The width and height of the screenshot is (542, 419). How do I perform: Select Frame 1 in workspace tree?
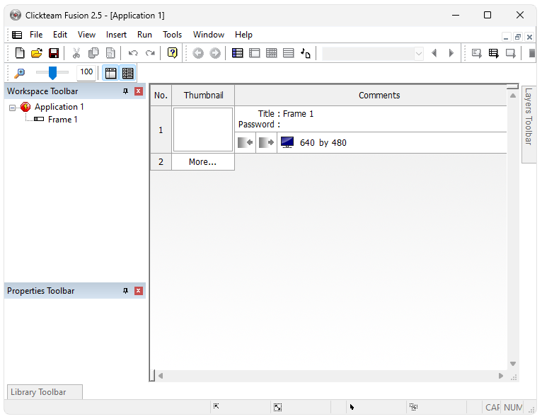pos(62,120)
